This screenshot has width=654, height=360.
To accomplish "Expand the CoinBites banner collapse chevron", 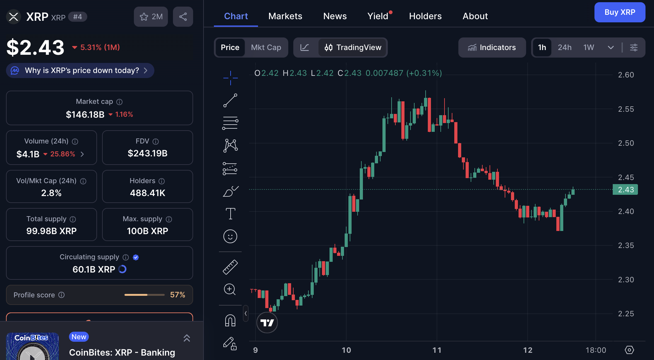I will 187,338.
